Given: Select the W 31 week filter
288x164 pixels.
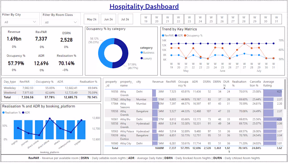Looking at the screenshot, I should pos(276,19).
